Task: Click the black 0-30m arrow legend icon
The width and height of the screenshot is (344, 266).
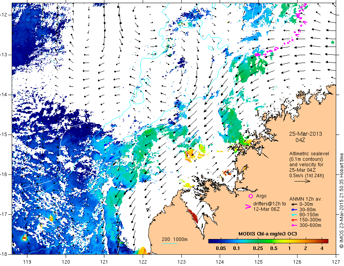Action: (x=294, y=204)
